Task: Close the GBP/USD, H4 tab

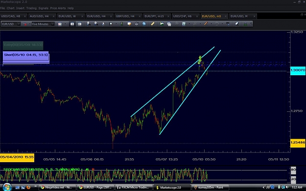Action: [140, 16]
